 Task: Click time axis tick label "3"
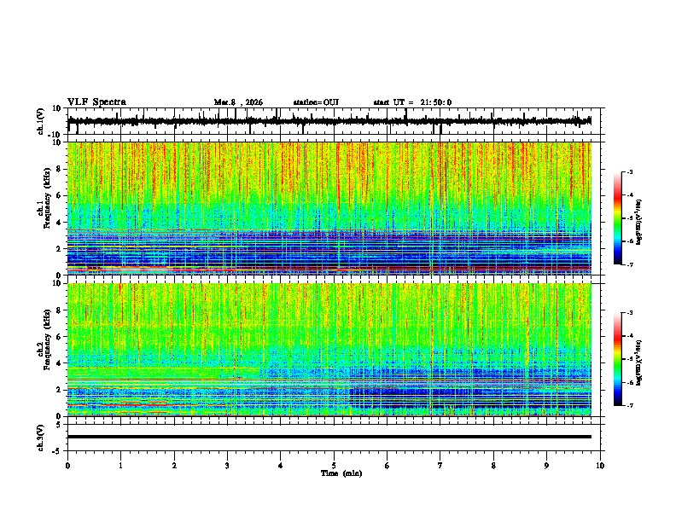click(227, 466)
